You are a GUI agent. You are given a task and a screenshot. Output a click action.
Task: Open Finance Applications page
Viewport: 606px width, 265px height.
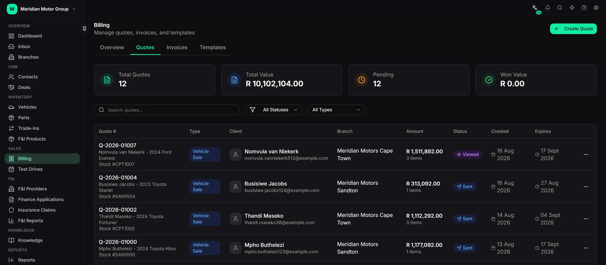(42, 199)
